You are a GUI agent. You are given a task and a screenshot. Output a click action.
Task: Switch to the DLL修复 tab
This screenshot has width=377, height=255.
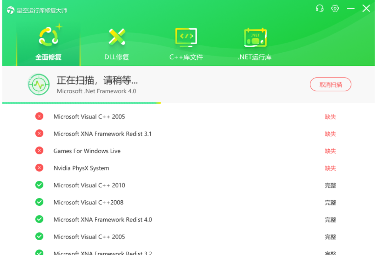tap(116, 44)
